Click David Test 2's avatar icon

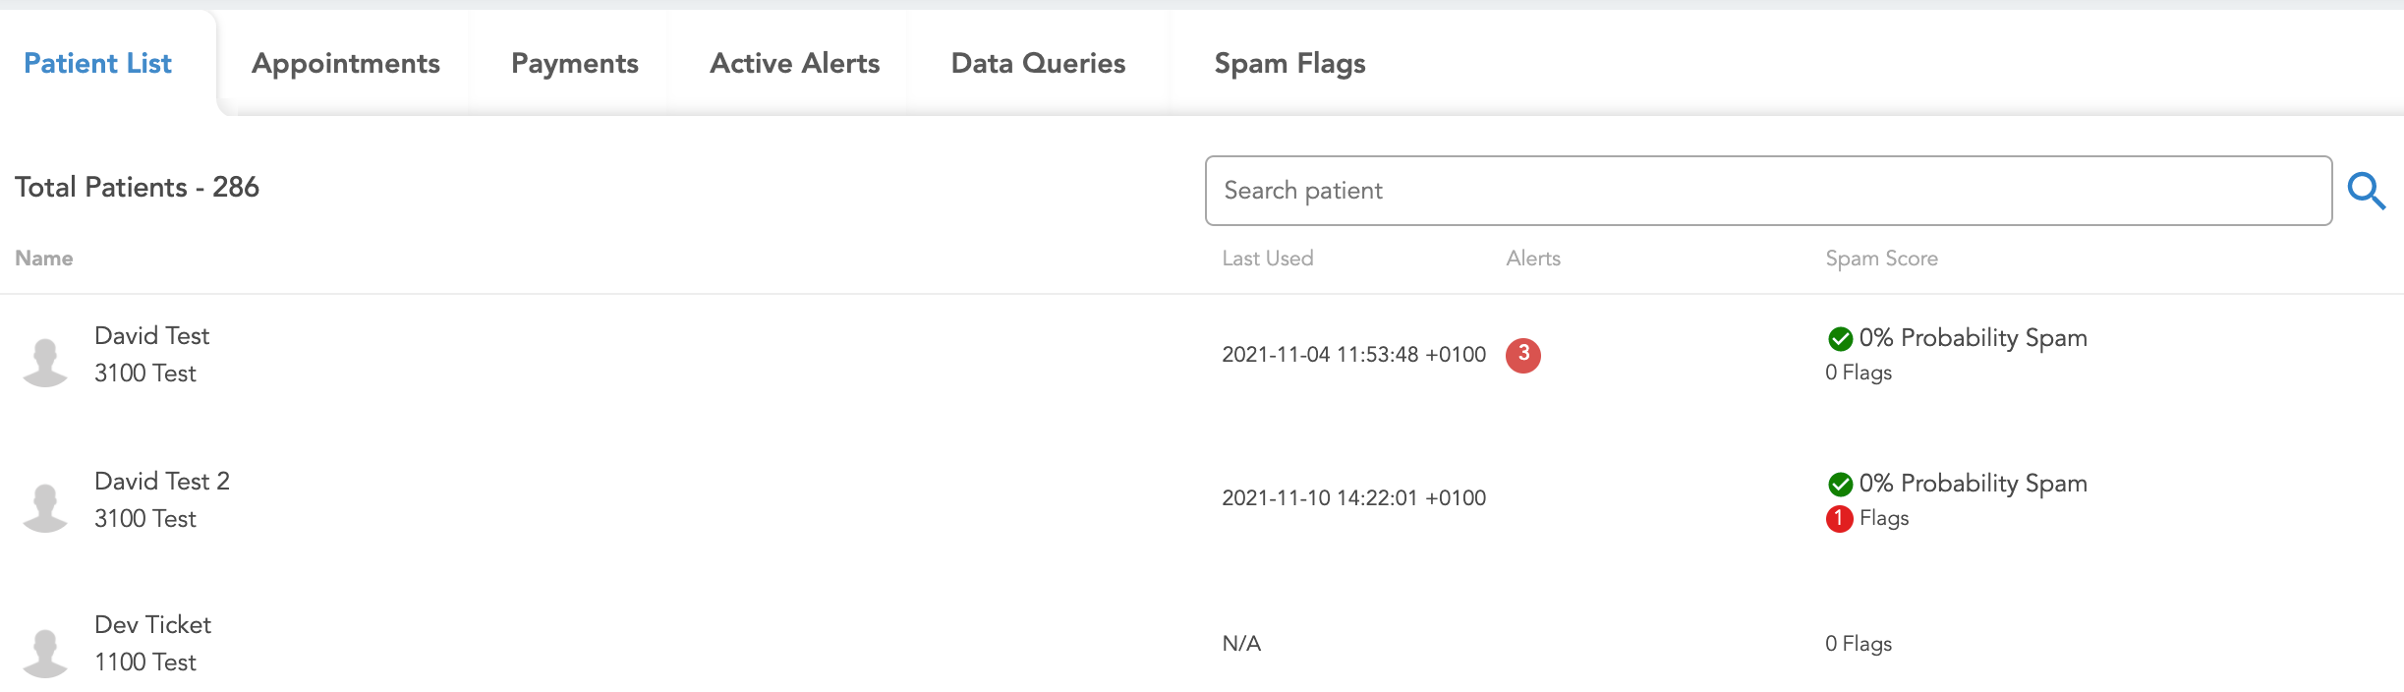[x=45, y=507]
